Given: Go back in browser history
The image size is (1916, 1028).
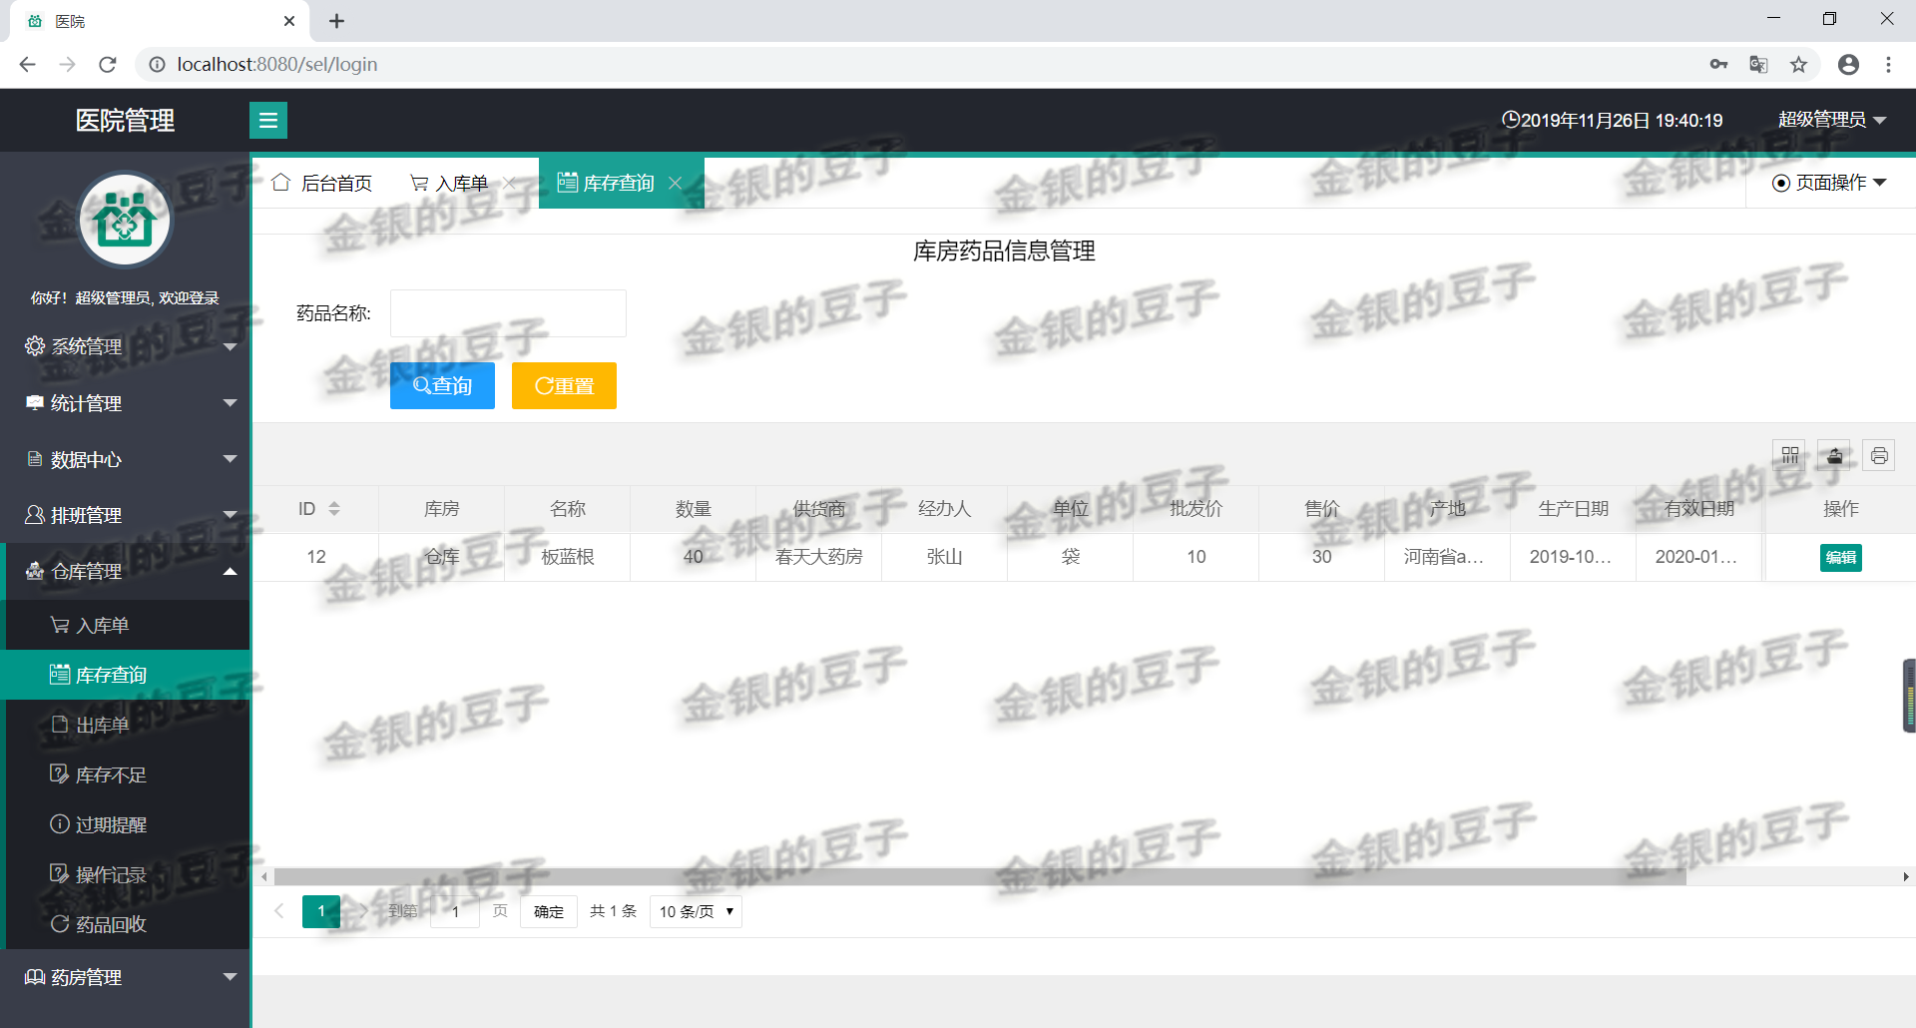Looking at the screenshot, I should [x=27, y=64].
